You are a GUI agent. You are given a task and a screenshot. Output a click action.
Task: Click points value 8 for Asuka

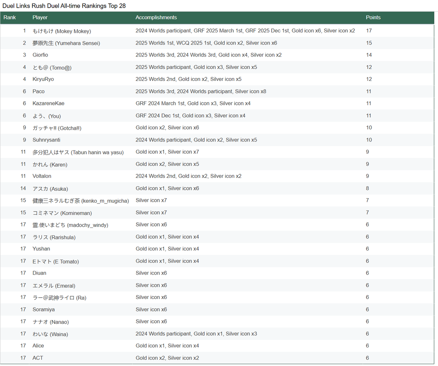click(368, 188)
